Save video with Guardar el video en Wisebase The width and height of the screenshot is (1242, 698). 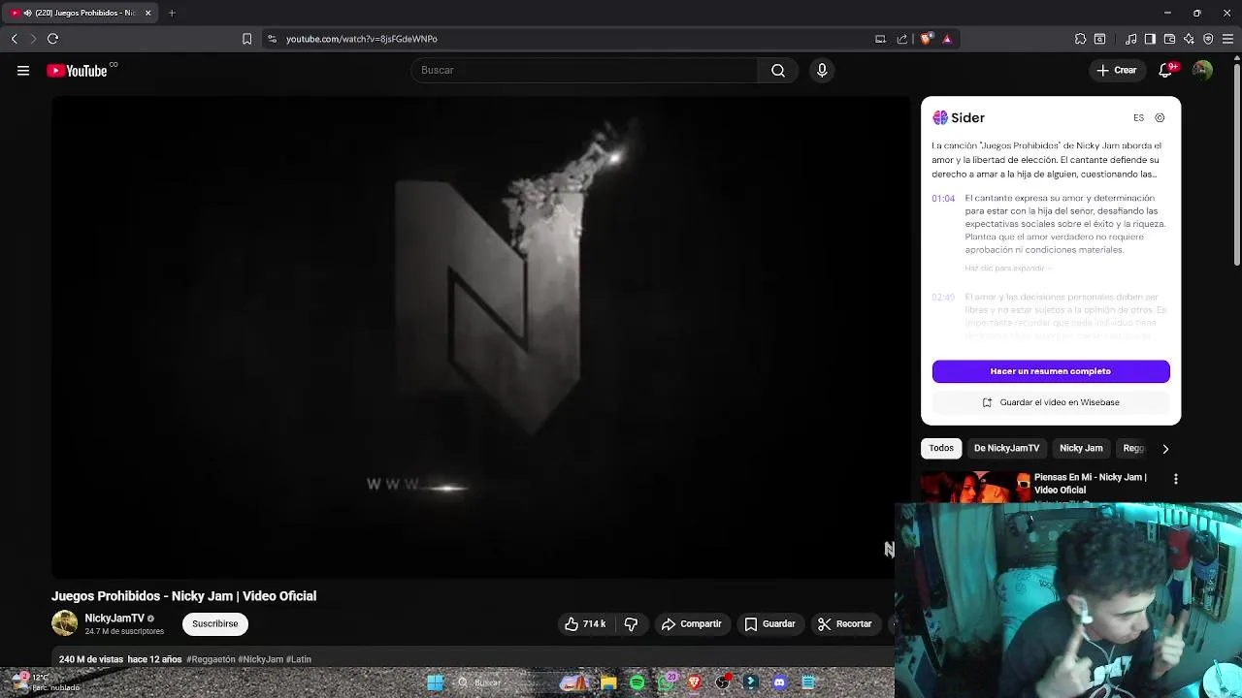[1051, 402]
